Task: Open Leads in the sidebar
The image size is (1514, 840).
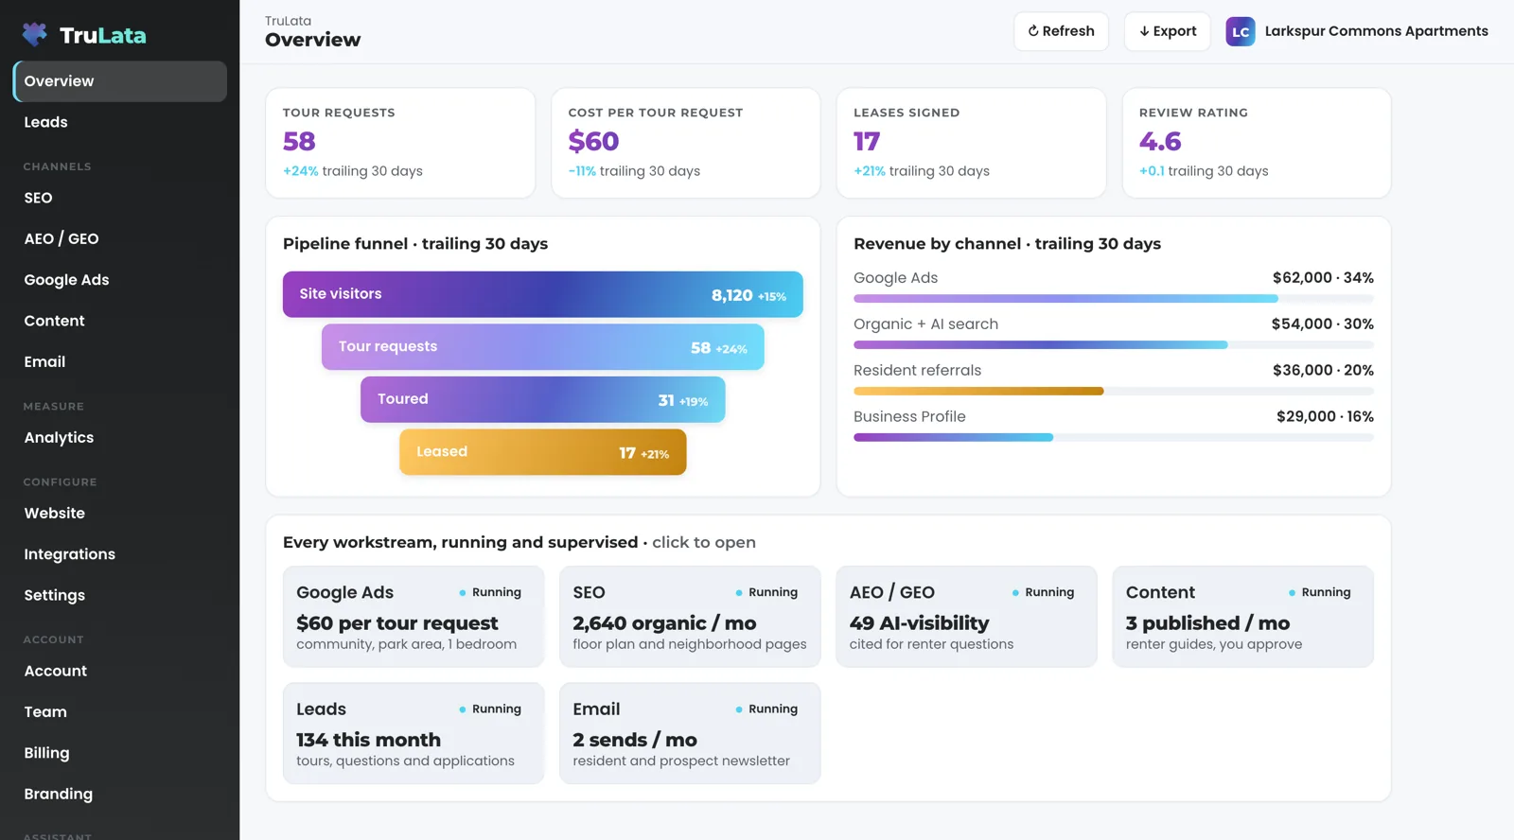Action: (120, 122)
